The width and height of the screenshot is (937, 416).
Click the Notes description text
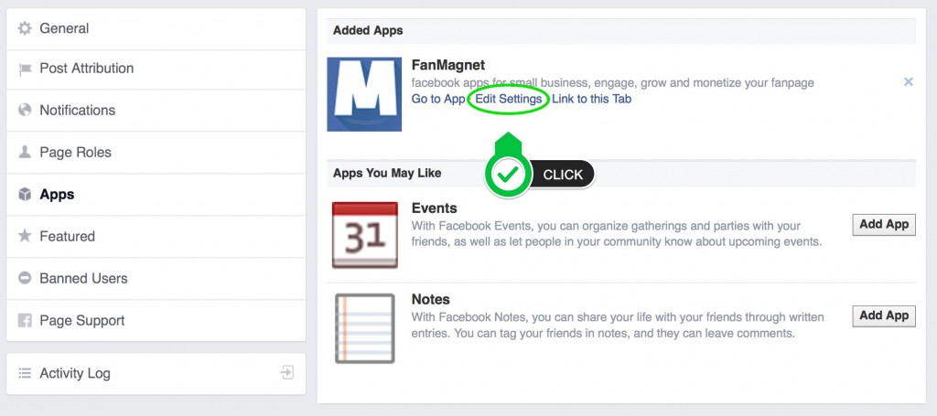pyautogui.click(x=618, y=325)
